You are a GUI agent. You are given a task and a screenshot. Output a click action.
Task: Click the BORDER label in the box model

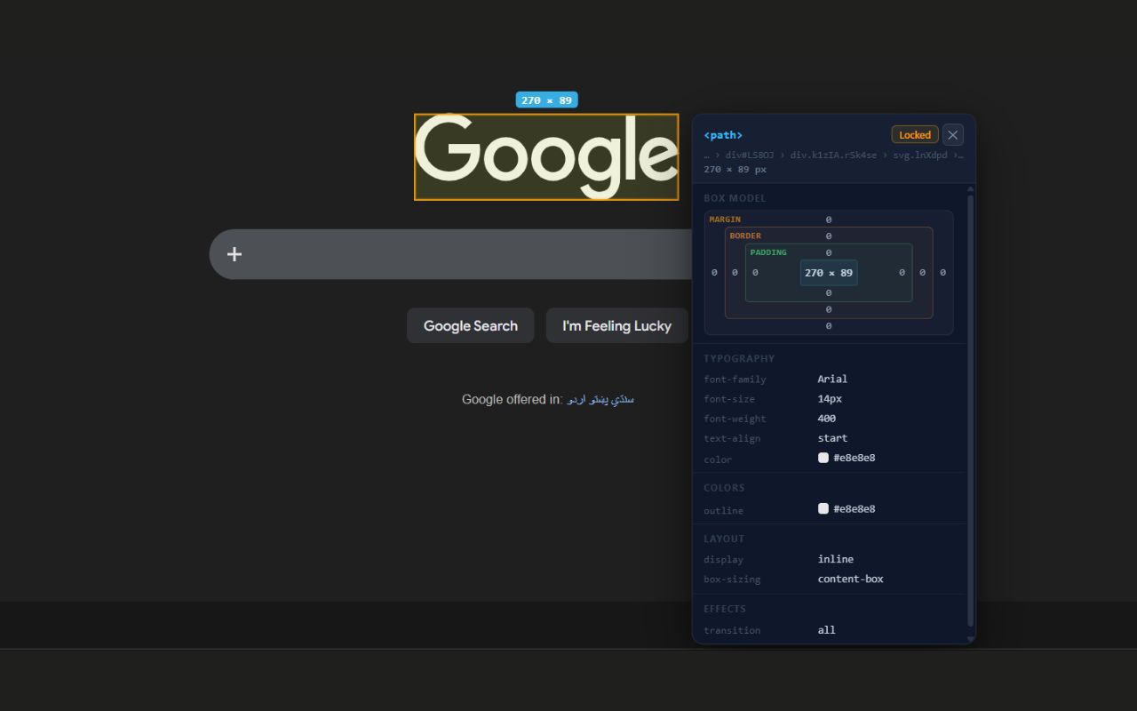click(745, 236)
